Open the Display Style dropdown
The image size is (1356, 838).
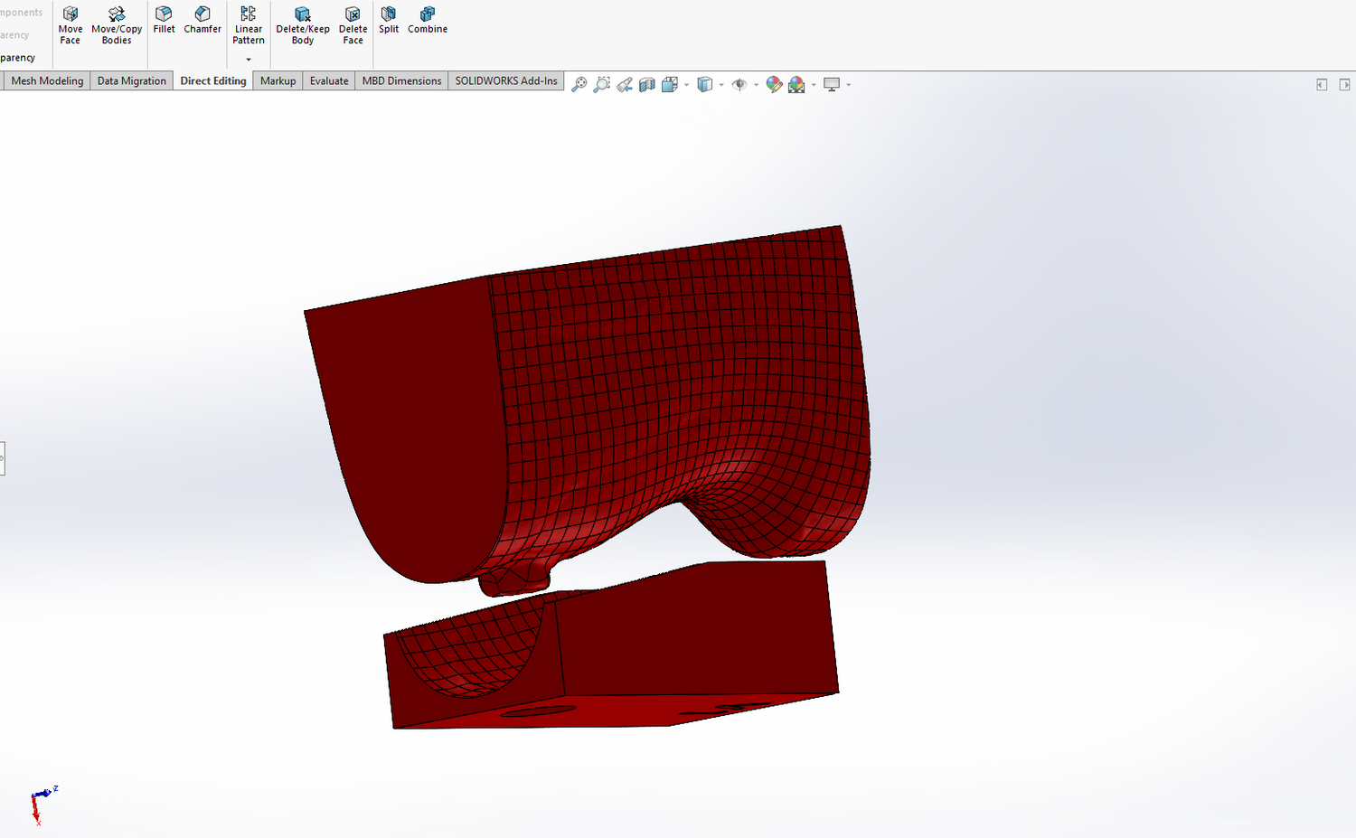(721, 85)
